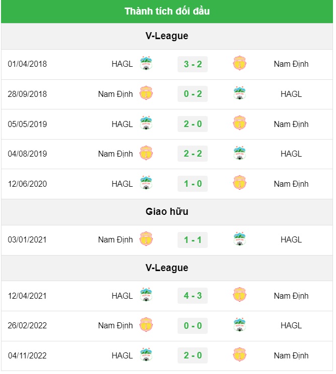The height and width of the screenshot is (374, 336).
Task: Click Nam Định crest in 12/06/2020 row
Action: [239, 183]
